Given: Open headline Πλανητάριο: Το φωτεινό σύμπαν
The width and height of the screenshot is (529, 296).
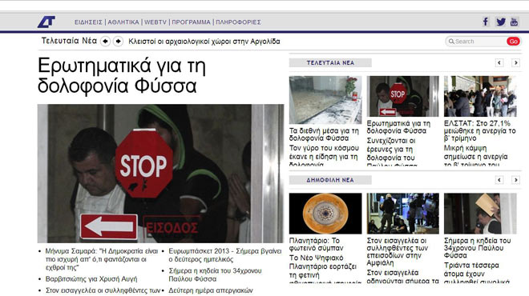Looking at the screenshot, I should (316, 244).
